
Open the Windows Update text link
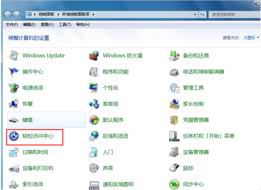tap(44, 55)
